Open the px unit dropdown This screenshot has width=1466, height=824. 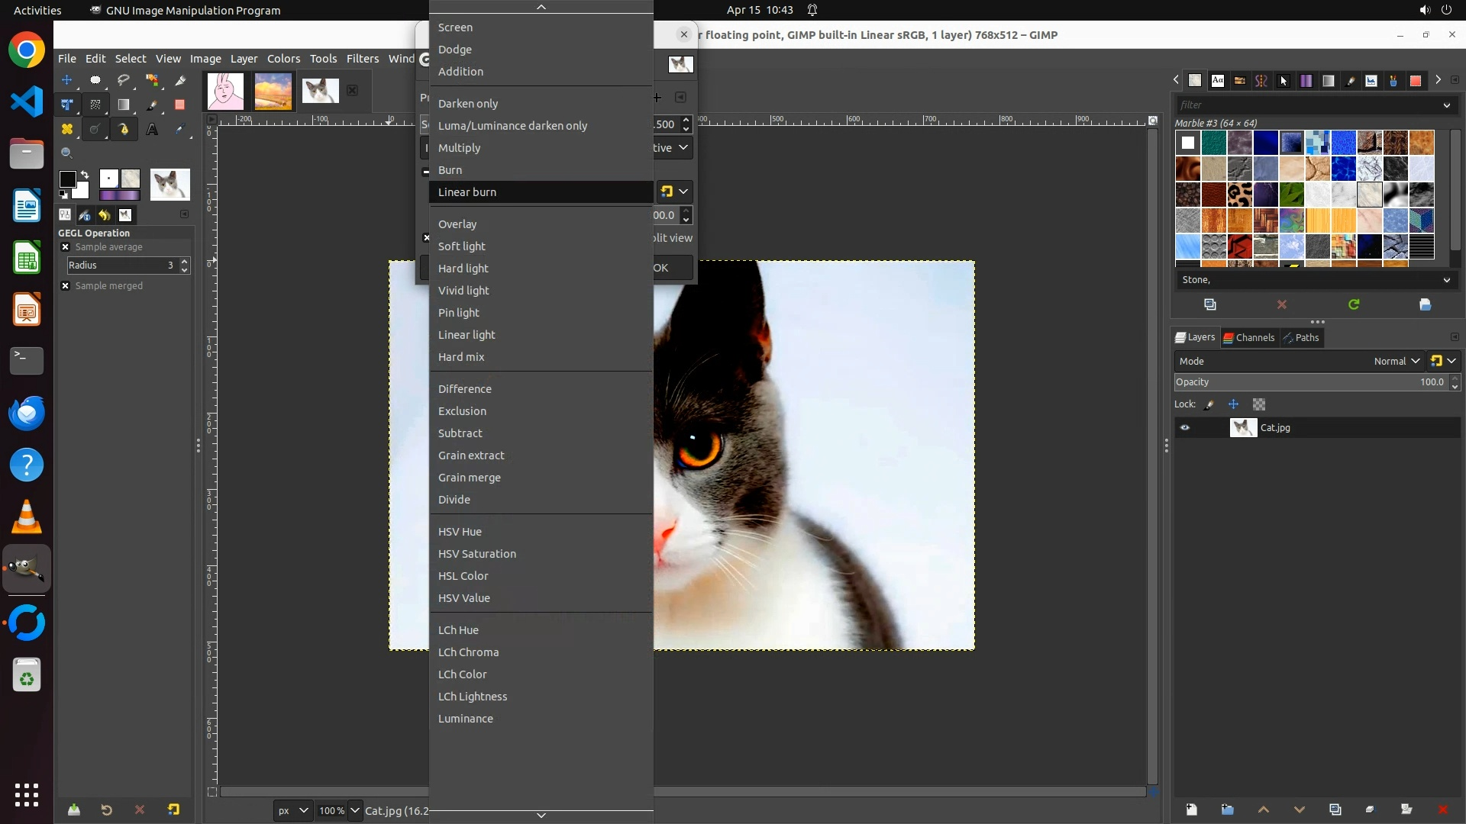coord(292,810)
